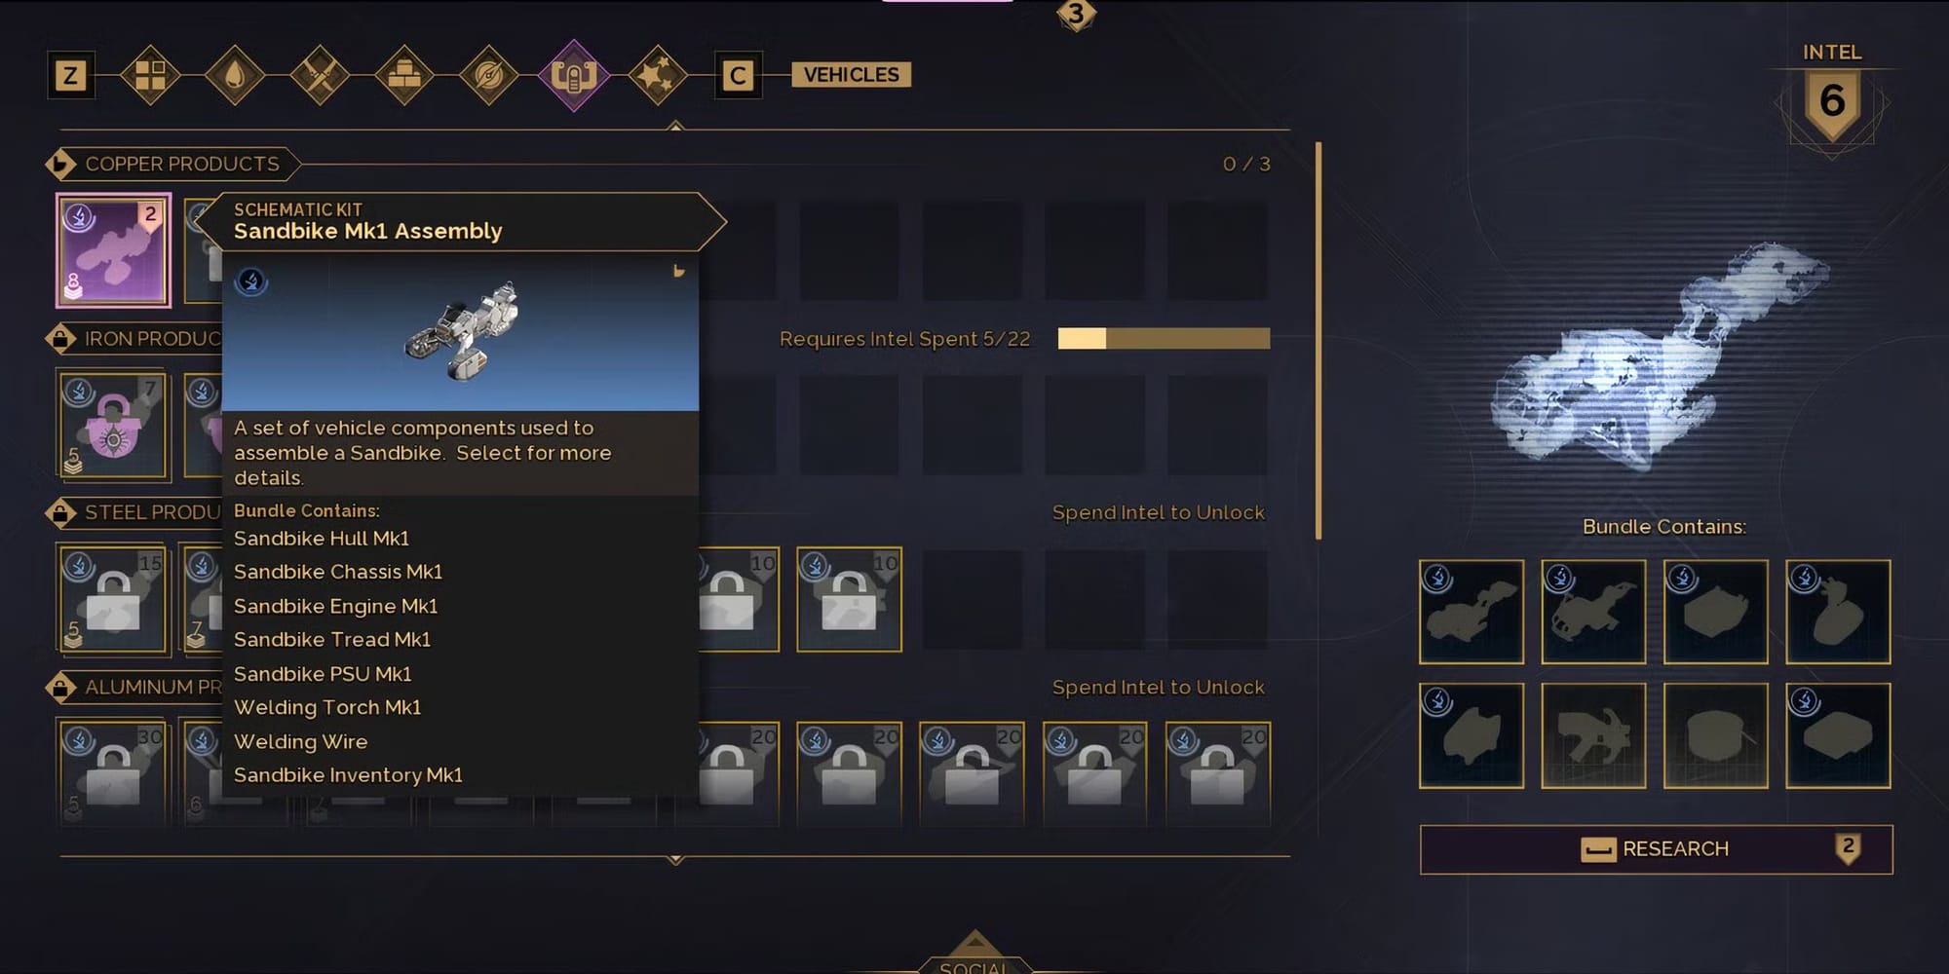Image resolution: width=1949 pixels, height=974 pixels.
Task: Click the vertical schematic list scrollbar
Action: [1318, 341]
